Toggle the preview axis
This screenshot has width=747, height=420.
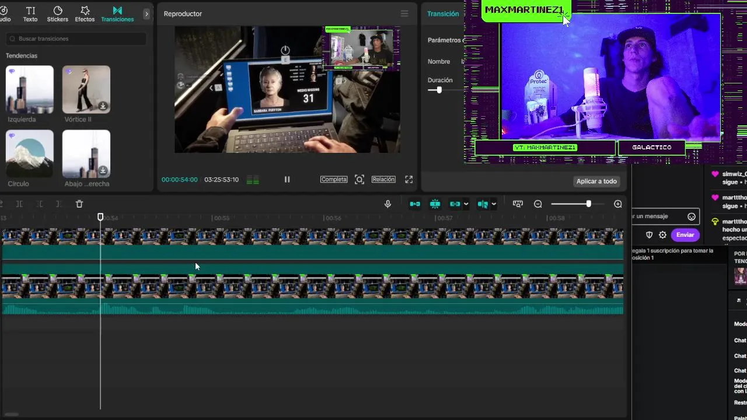[x=483, y=204]
